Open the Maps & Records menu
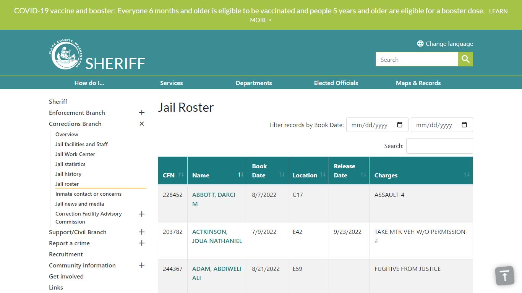This screenshot has height=293, width=522. pos(418,83)
